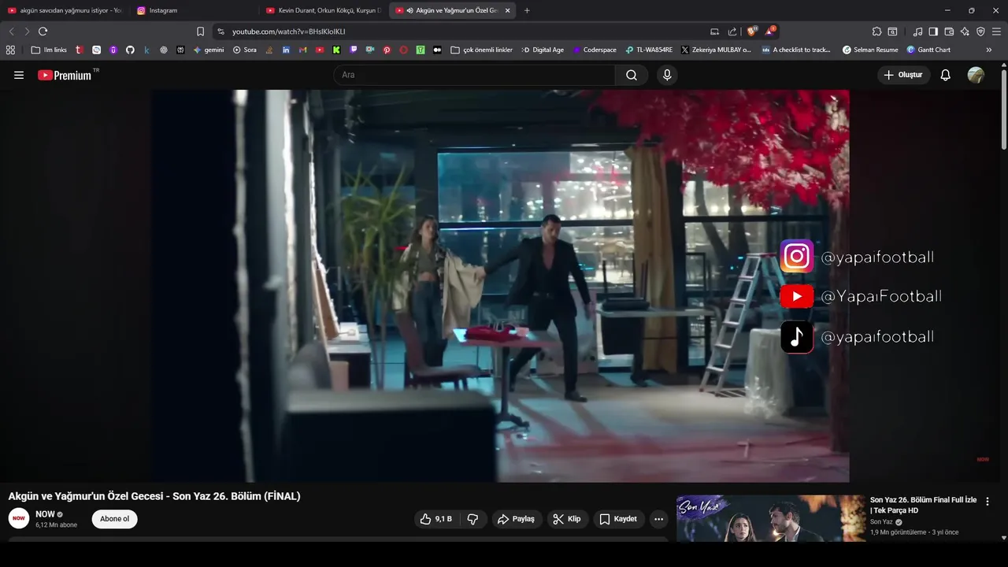Start voice search with the microphone

coord(667,75)
